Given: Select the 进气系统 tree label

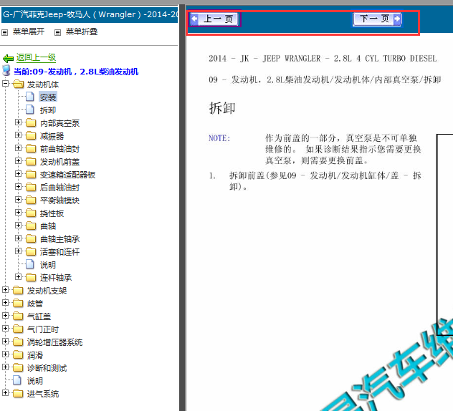Looking at the screenshot, I should coord(43,394).
